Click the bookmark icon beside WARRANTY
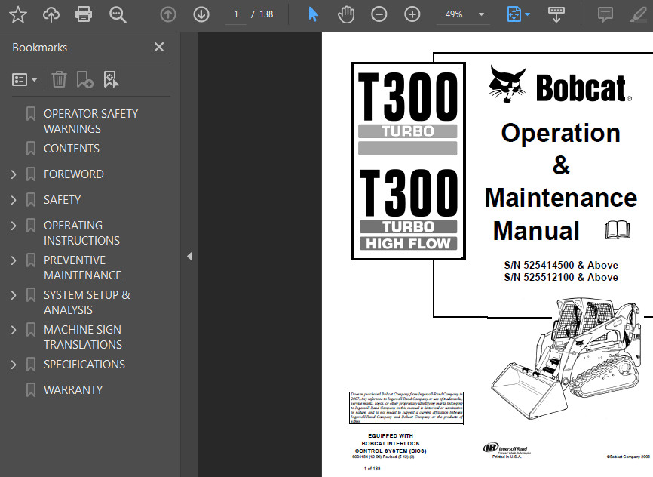 [x=31, y=390]
